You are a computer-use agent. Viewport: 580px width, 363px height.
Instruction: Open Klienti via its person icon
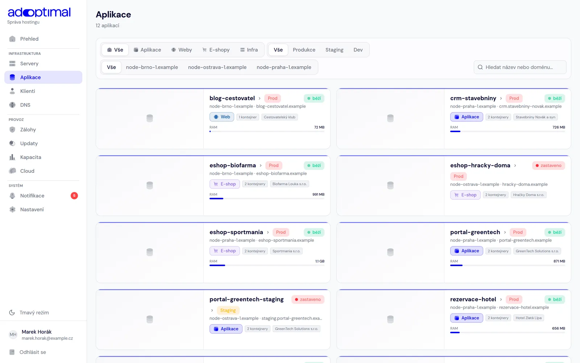click(12, 91)
